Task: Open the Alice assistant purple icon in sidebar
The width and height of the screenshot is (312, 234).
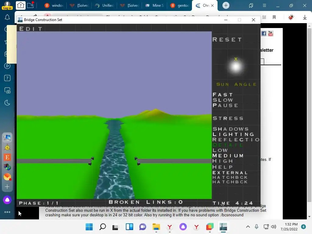Action: pos(7,200)
